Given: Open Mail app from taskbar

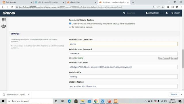Looking at the screenshot, I should pos(89,101).
